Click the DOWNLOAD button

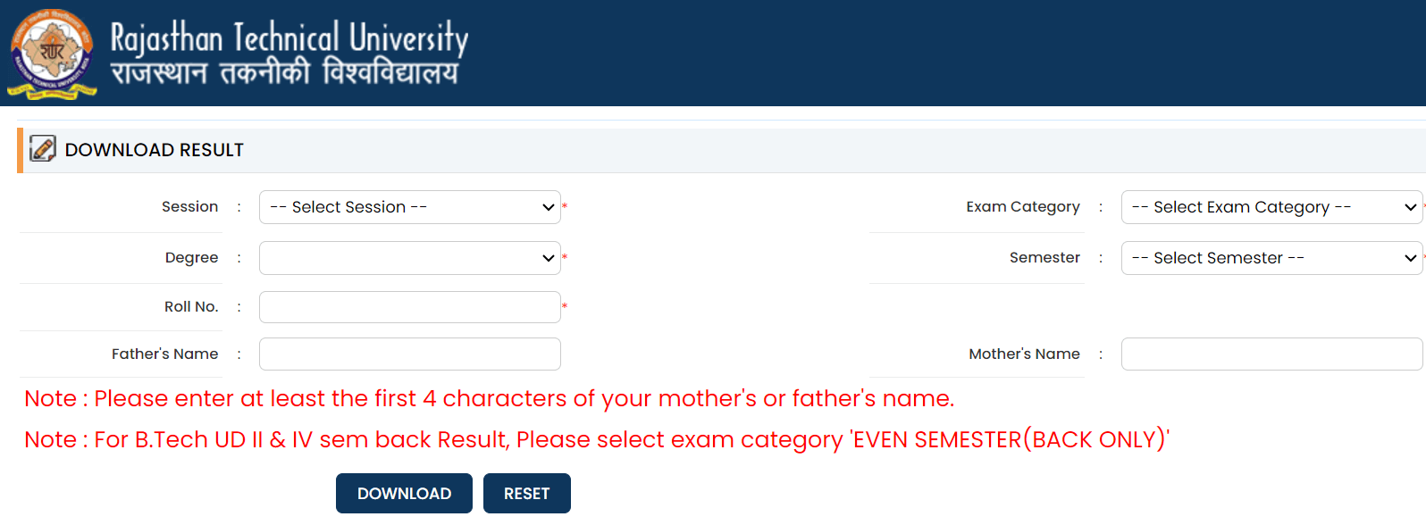[404, 494]
